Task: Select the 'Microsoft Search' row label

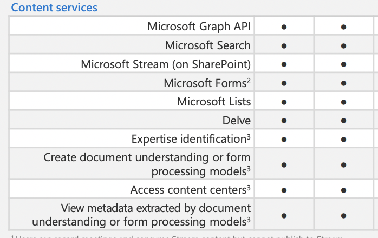Action: coord(208,45)
